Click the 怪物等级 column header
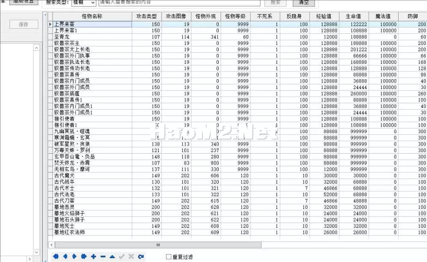The width and height of the screenshot is (427, 262). pyautogui.click(x=235, y=16)
